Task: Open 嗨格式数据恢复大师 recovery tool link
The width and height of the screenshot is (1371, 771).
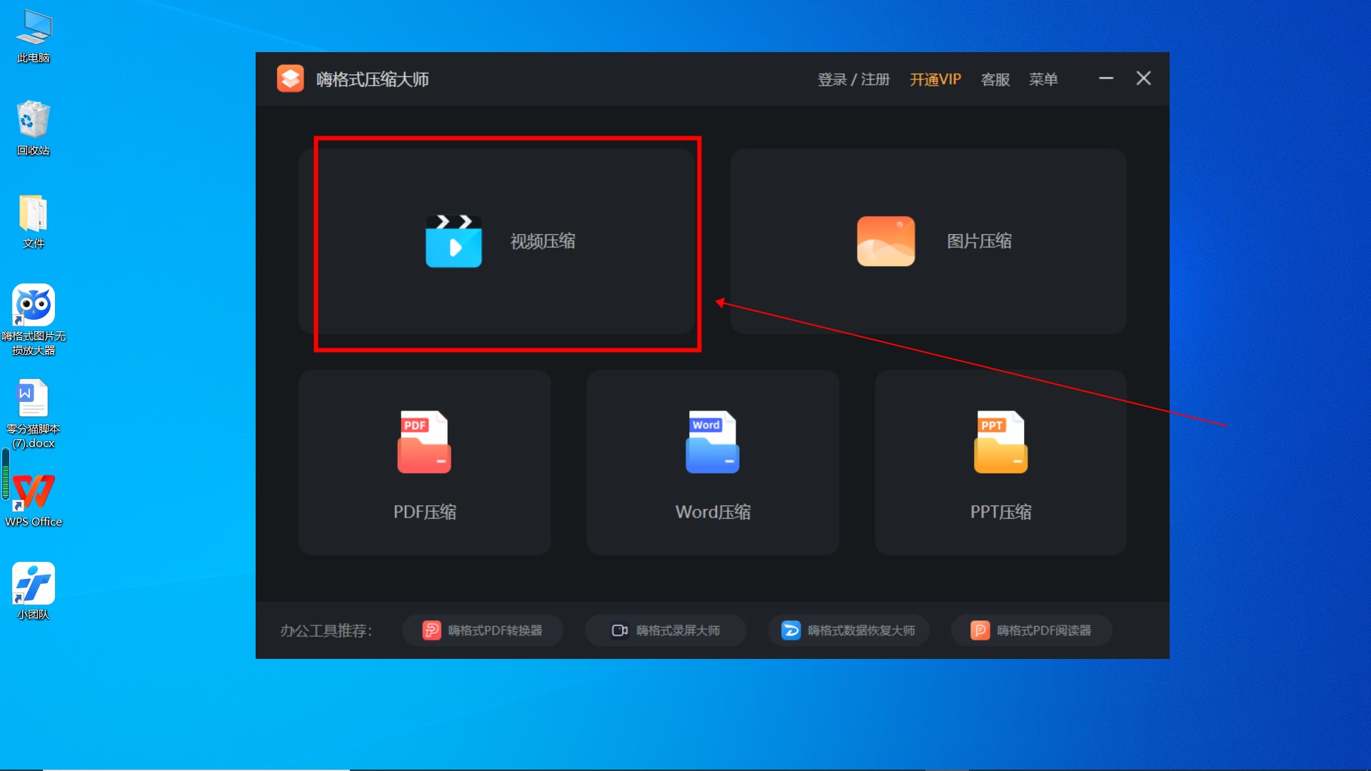Action: (848, 630)
